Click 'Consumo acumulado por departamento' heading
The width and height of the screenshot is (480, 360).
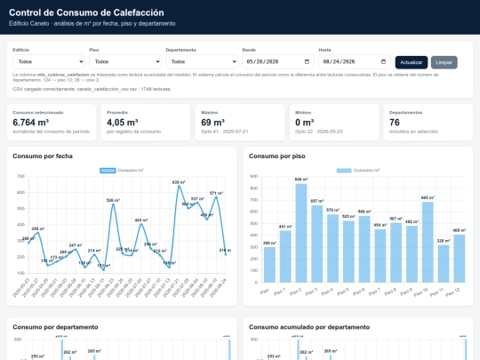309,327
